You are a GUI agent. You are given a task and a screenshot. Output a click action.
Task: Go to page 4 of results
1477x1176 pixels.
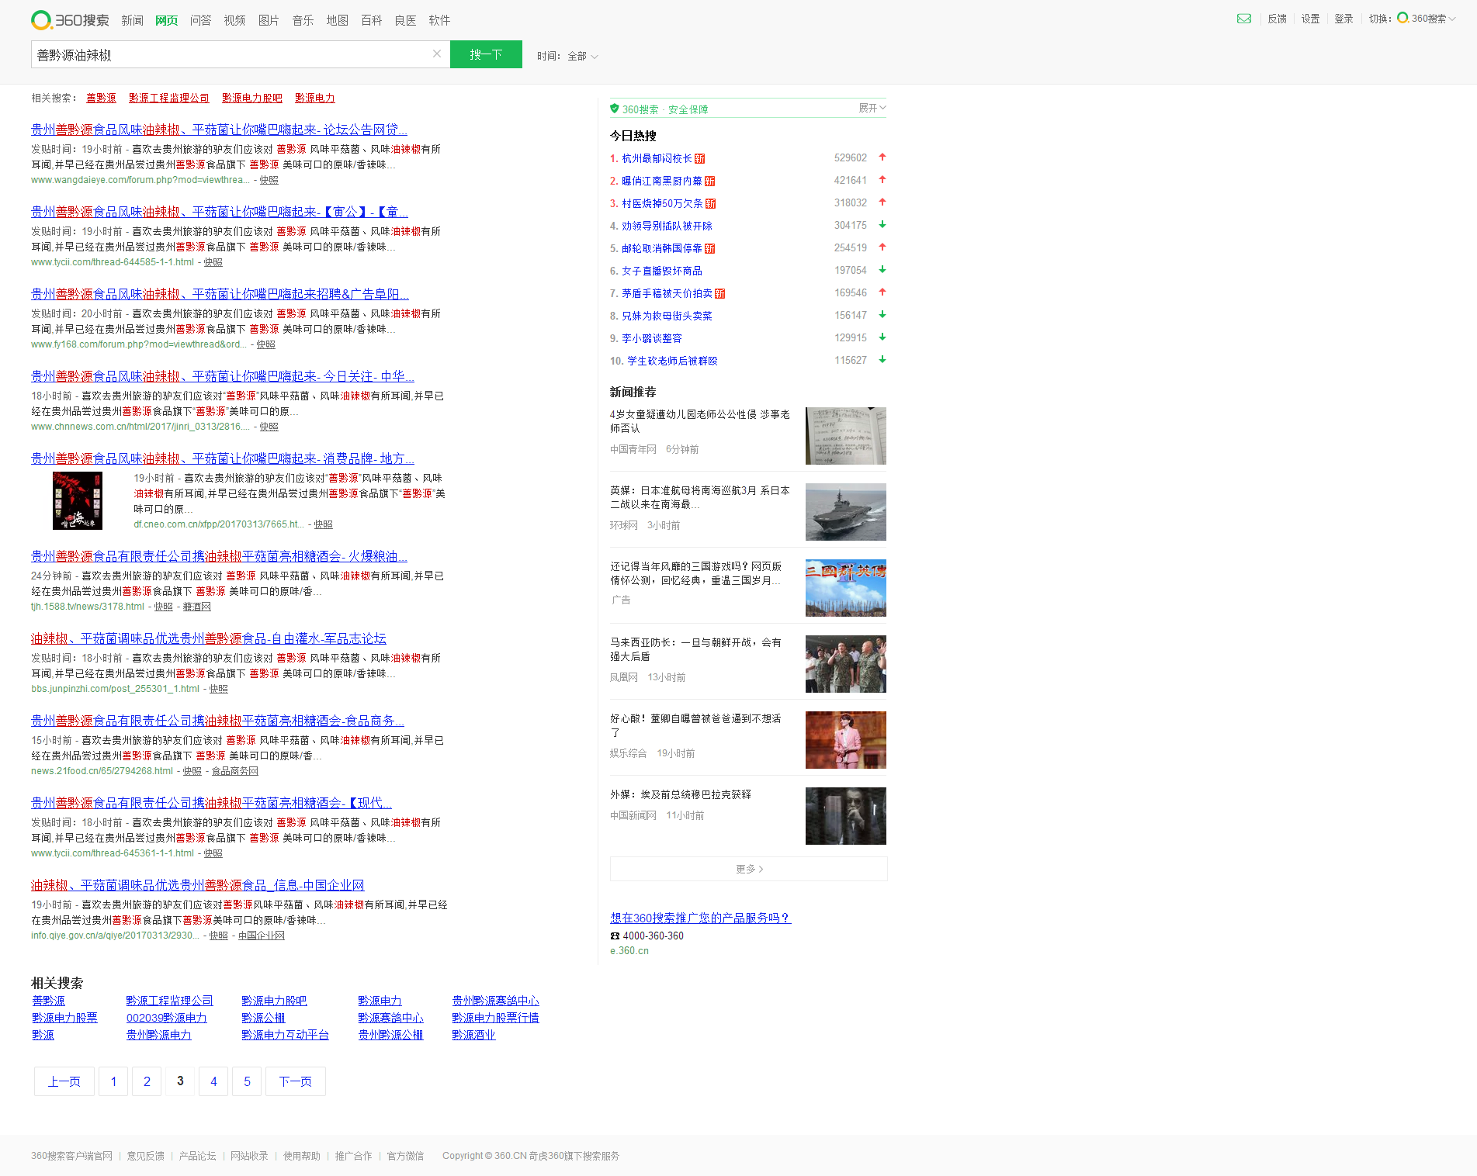(x=213, y=1081)
